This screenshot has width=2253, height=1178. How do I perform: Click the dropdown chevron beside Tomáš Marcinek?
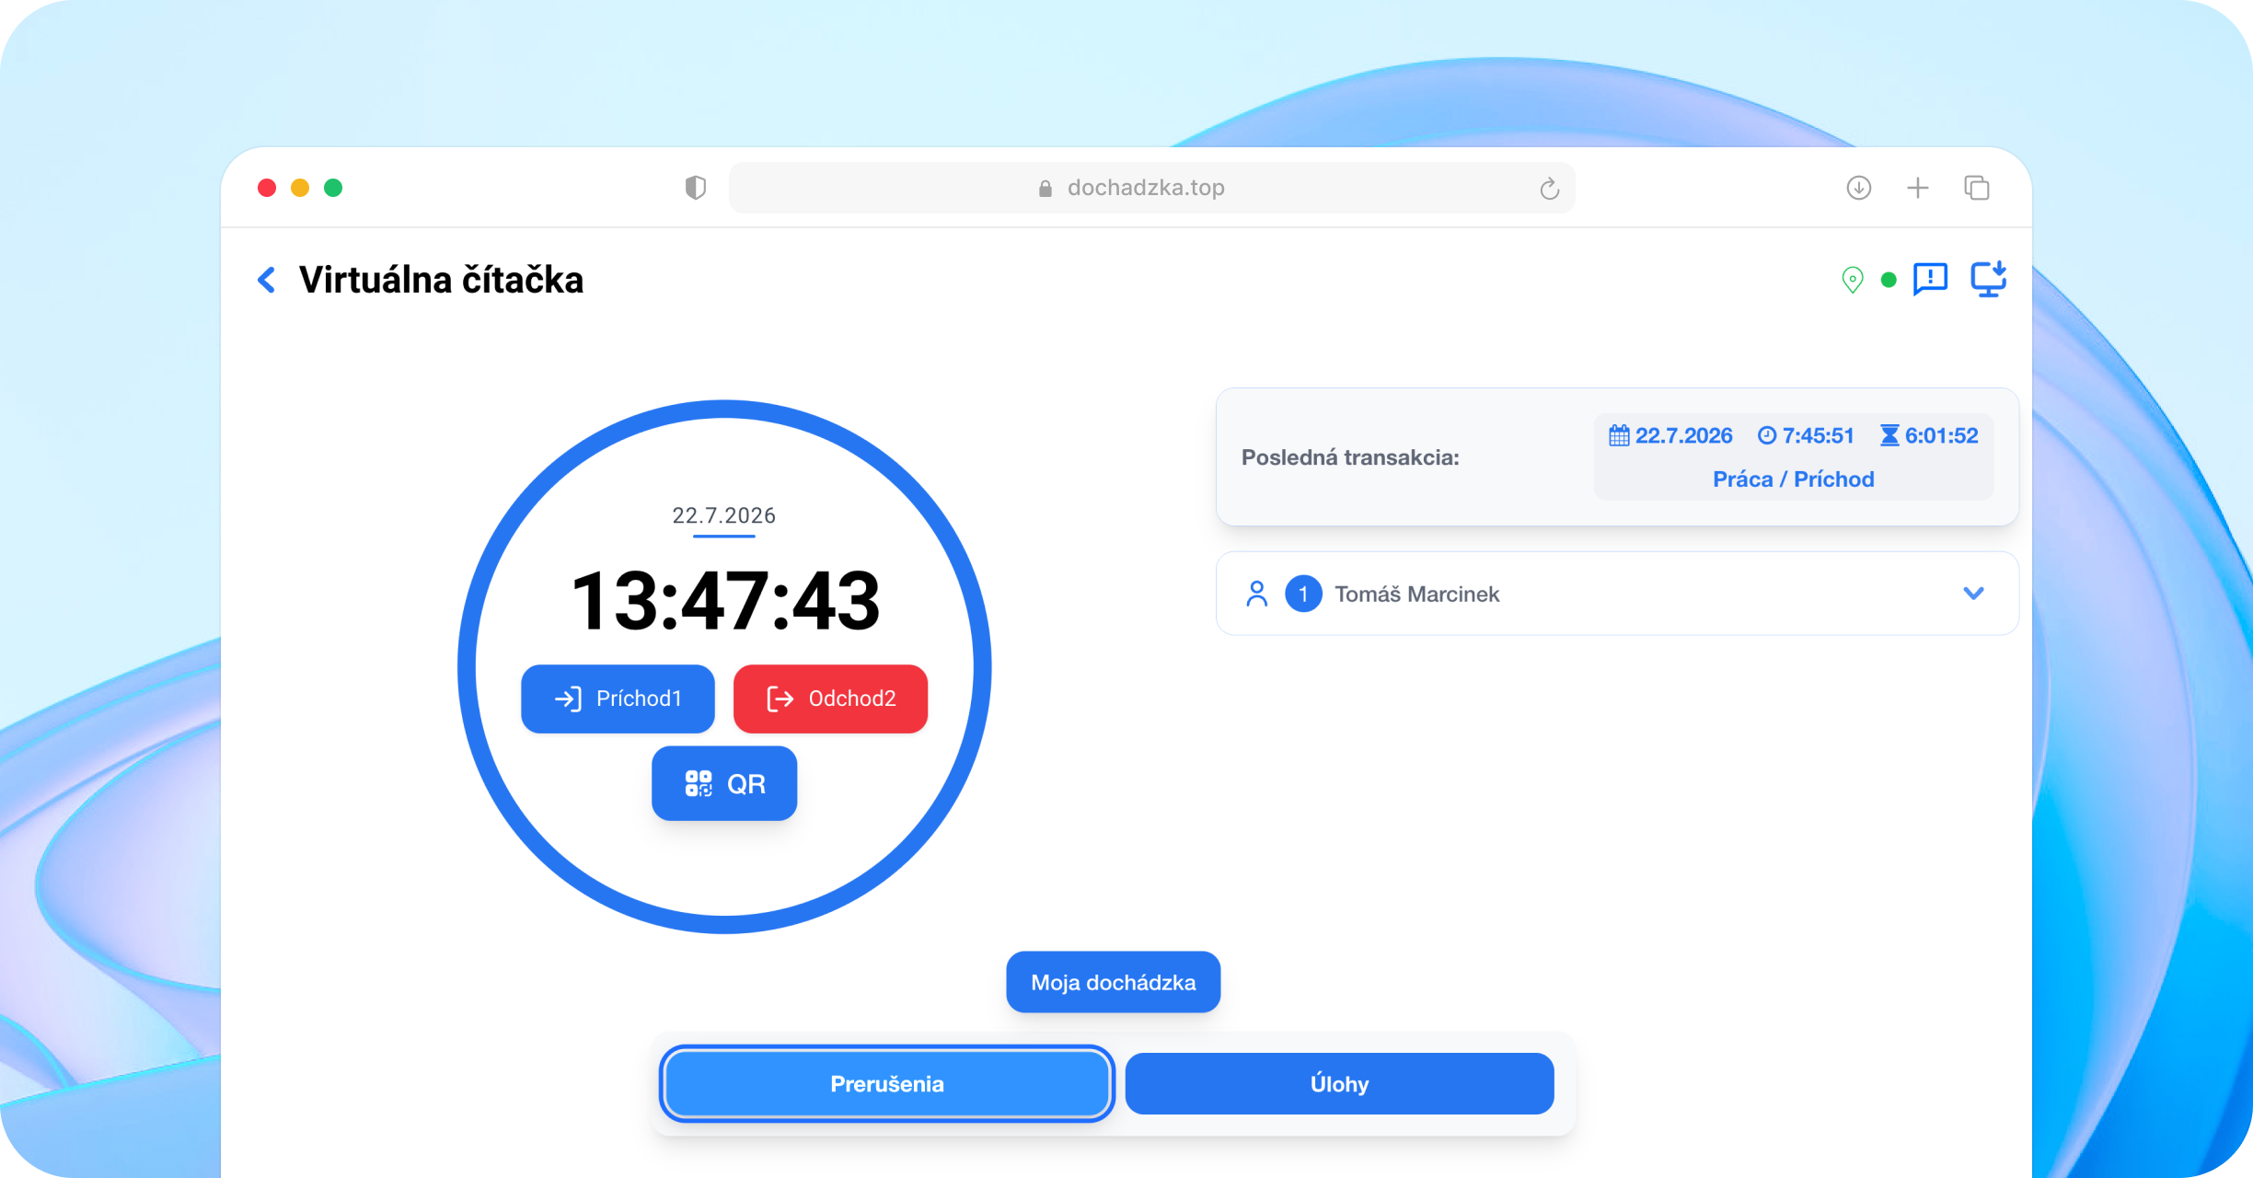coord(1973,594)
